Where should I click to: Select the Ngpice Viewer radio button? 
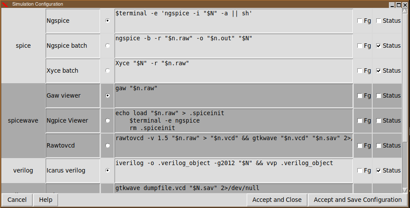[x=108, y=120]
